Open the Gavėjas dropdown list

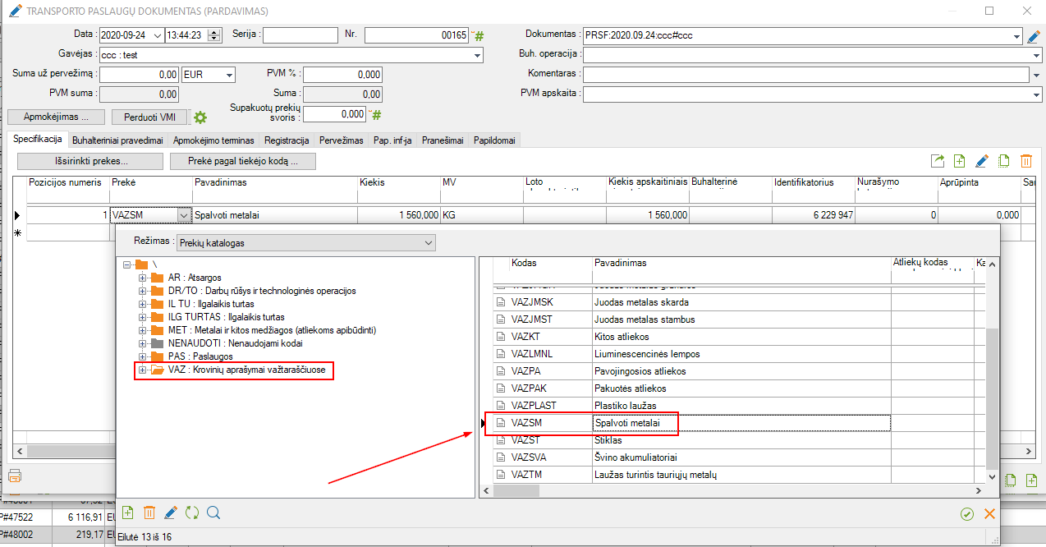click(x=477, y=56)
